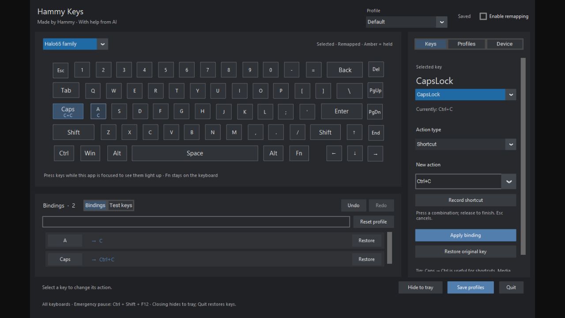This screenshot has height=318, width=565.
Task: Click the bindings list scrollbar
Action: [x=389, y=247]
